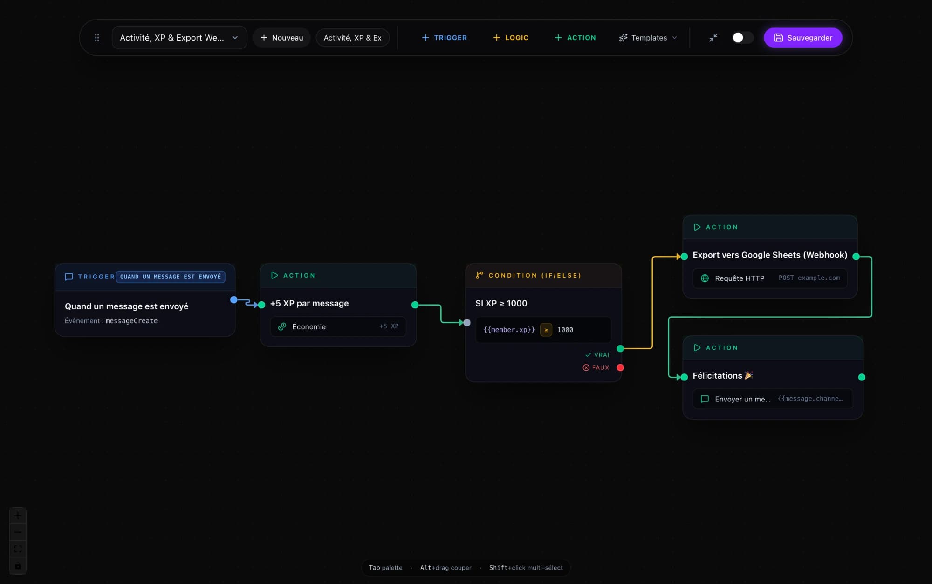
Task: Save the workflow with Sauvegarder
Action: point(803,38)
